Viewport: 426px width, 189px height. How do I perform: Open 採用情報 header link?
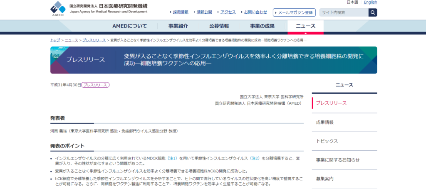[x=181, y=12]
